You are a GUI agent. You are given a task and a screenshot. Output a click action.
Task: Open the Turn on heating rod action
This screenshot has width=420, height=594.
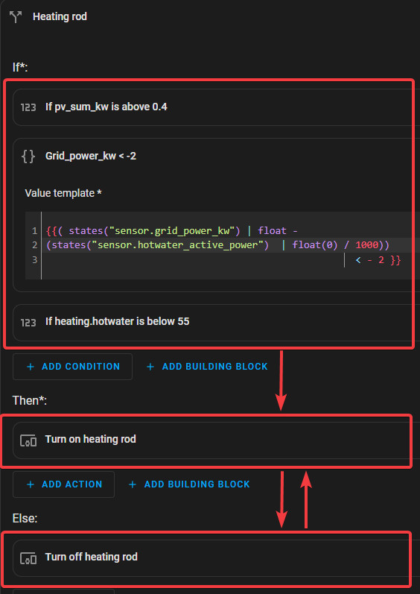(x=216, y=440)
